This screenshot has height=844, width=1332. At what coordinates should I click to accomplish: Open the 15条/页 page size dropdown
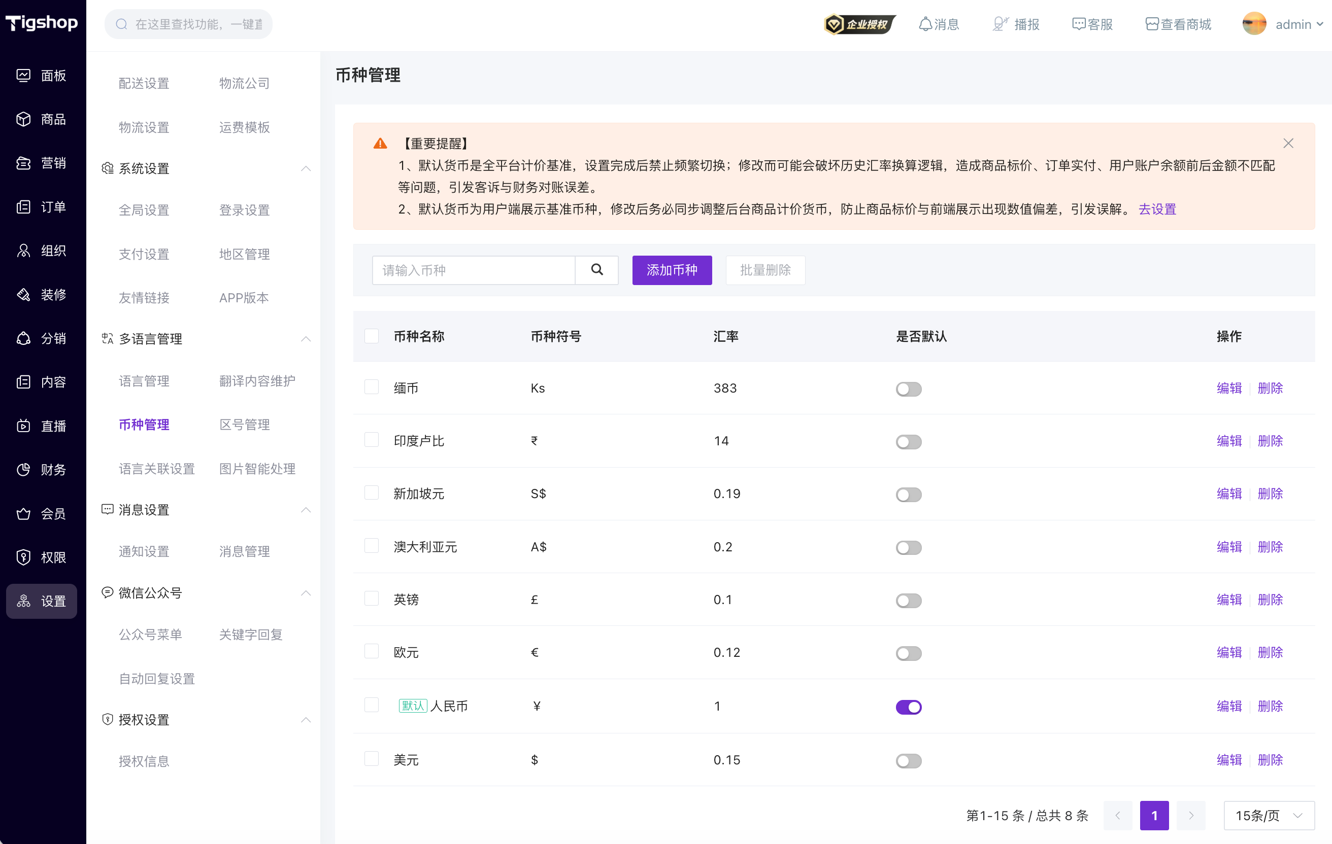pos(1269,816)
